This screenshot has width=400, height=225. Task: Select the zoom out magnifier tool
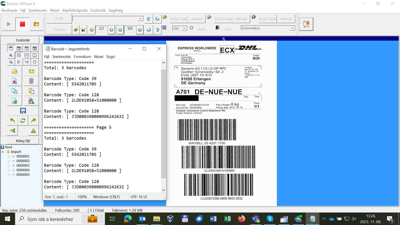[11, 62]
